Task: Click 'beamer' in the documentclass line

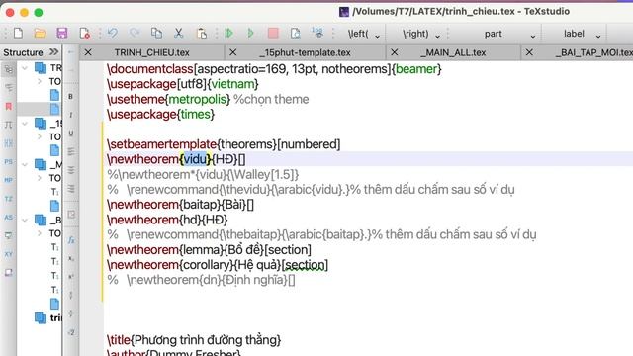Action: click(x=416, y=69)
